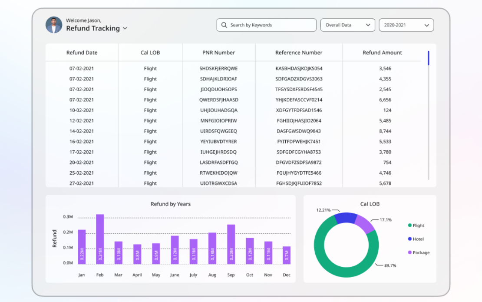Click the 12.21% donut label
The height and width of the screenshot is (302, 482).
coord(324,210)
